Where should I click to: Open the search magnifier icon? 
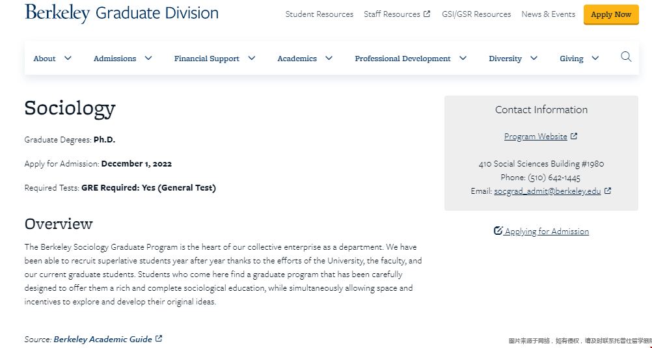point(626,57)
